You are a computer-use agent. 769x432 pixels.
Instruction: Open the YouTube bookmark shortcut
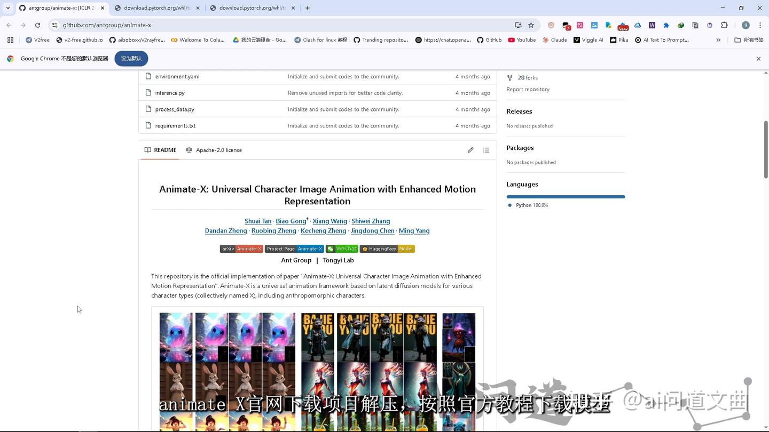click(x=522, y=39)
